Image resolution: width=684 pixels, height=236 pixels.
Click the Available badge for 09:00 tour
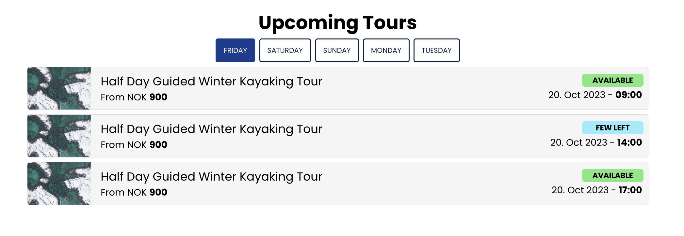(x=612, y=80)
